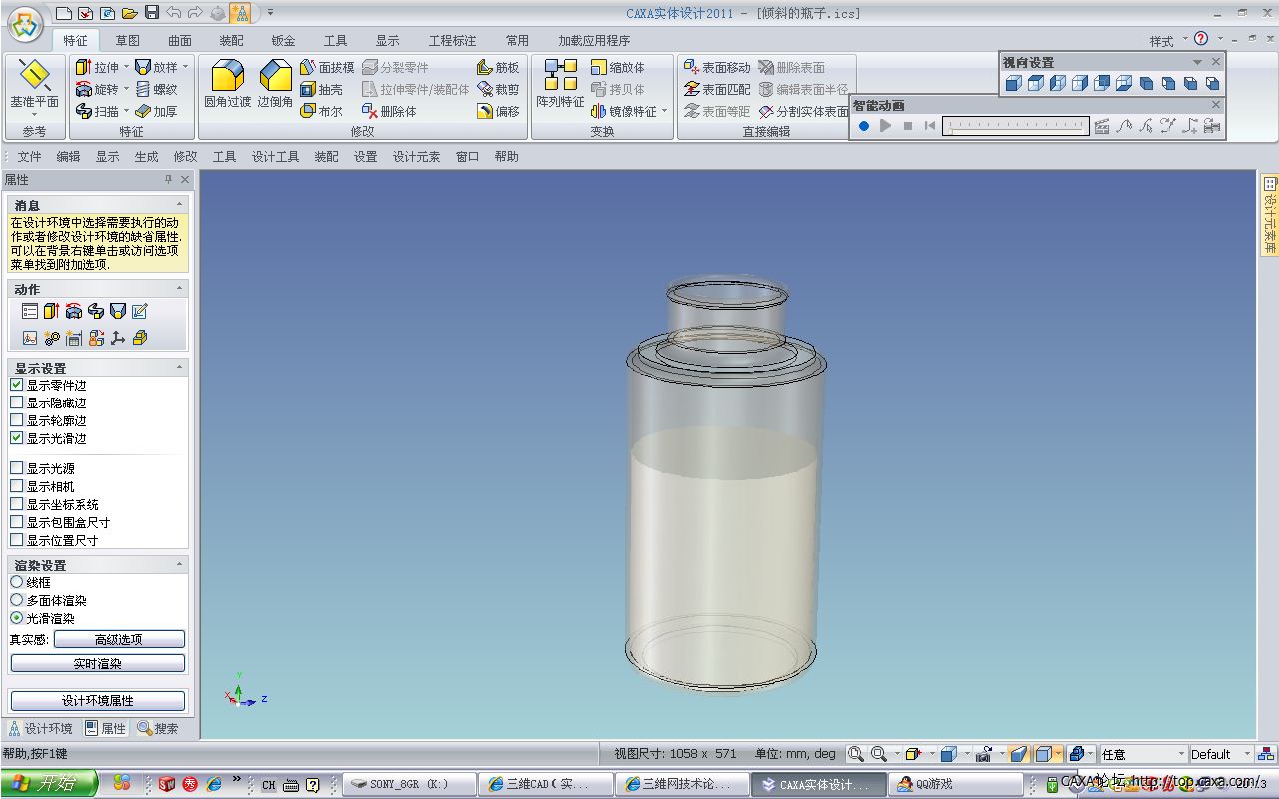Open the QQ游戏 taskbar window
This screenshot has width=1279, height=799.
tap(955, 784)
